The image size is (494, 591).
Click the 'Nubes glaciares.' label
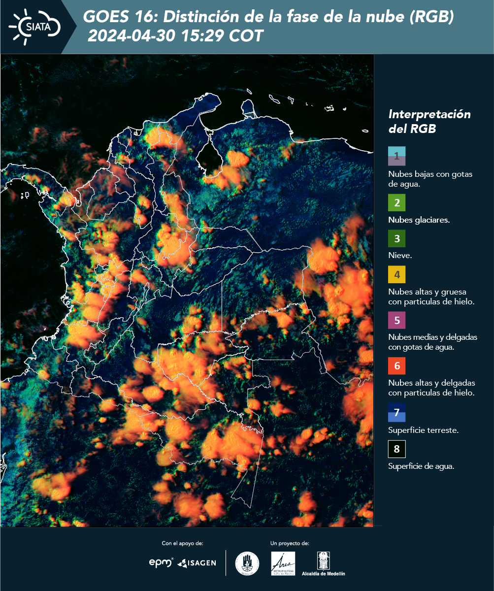click(419, 220)
